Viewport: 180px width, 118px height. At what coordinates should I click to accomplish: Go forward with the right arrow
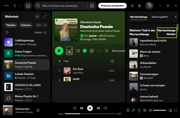point(21,6)
